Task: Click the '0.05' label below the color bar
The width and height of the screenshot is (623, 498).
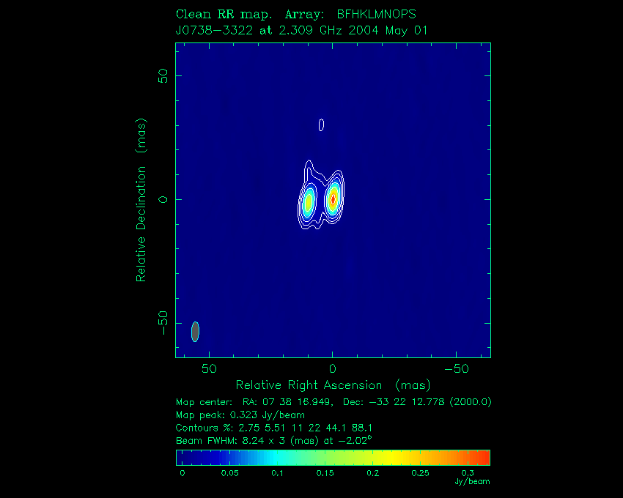Action: coord(229,473)
